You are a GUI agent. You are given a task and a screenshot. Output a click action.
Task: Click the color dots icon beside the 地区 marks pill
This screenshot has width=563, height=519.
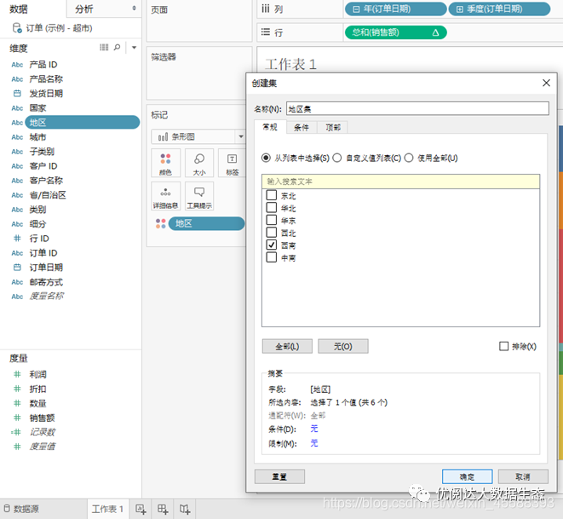160,223
